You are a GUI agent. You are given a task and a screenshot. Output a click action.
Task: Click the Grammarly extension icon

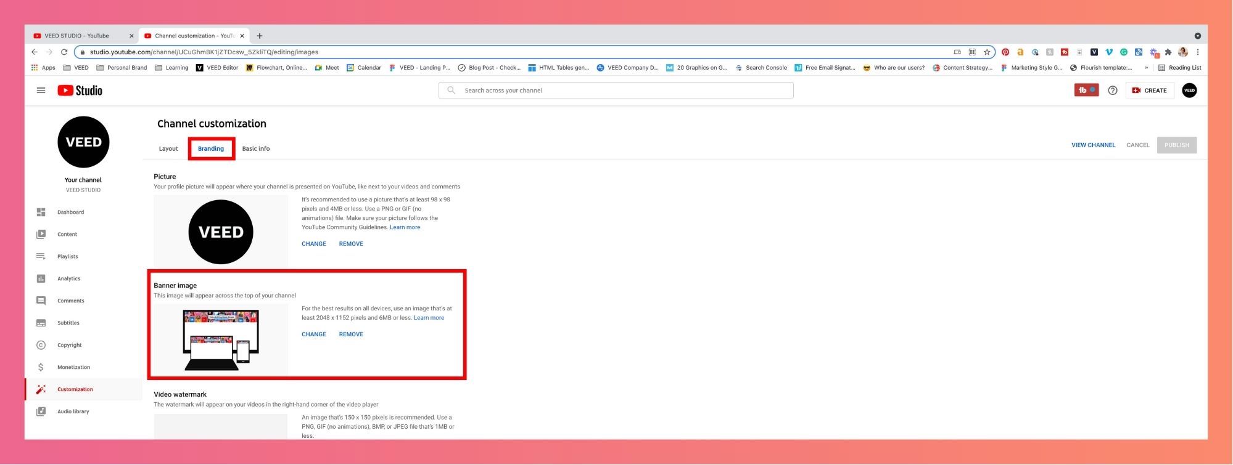tap(1124, 52)
